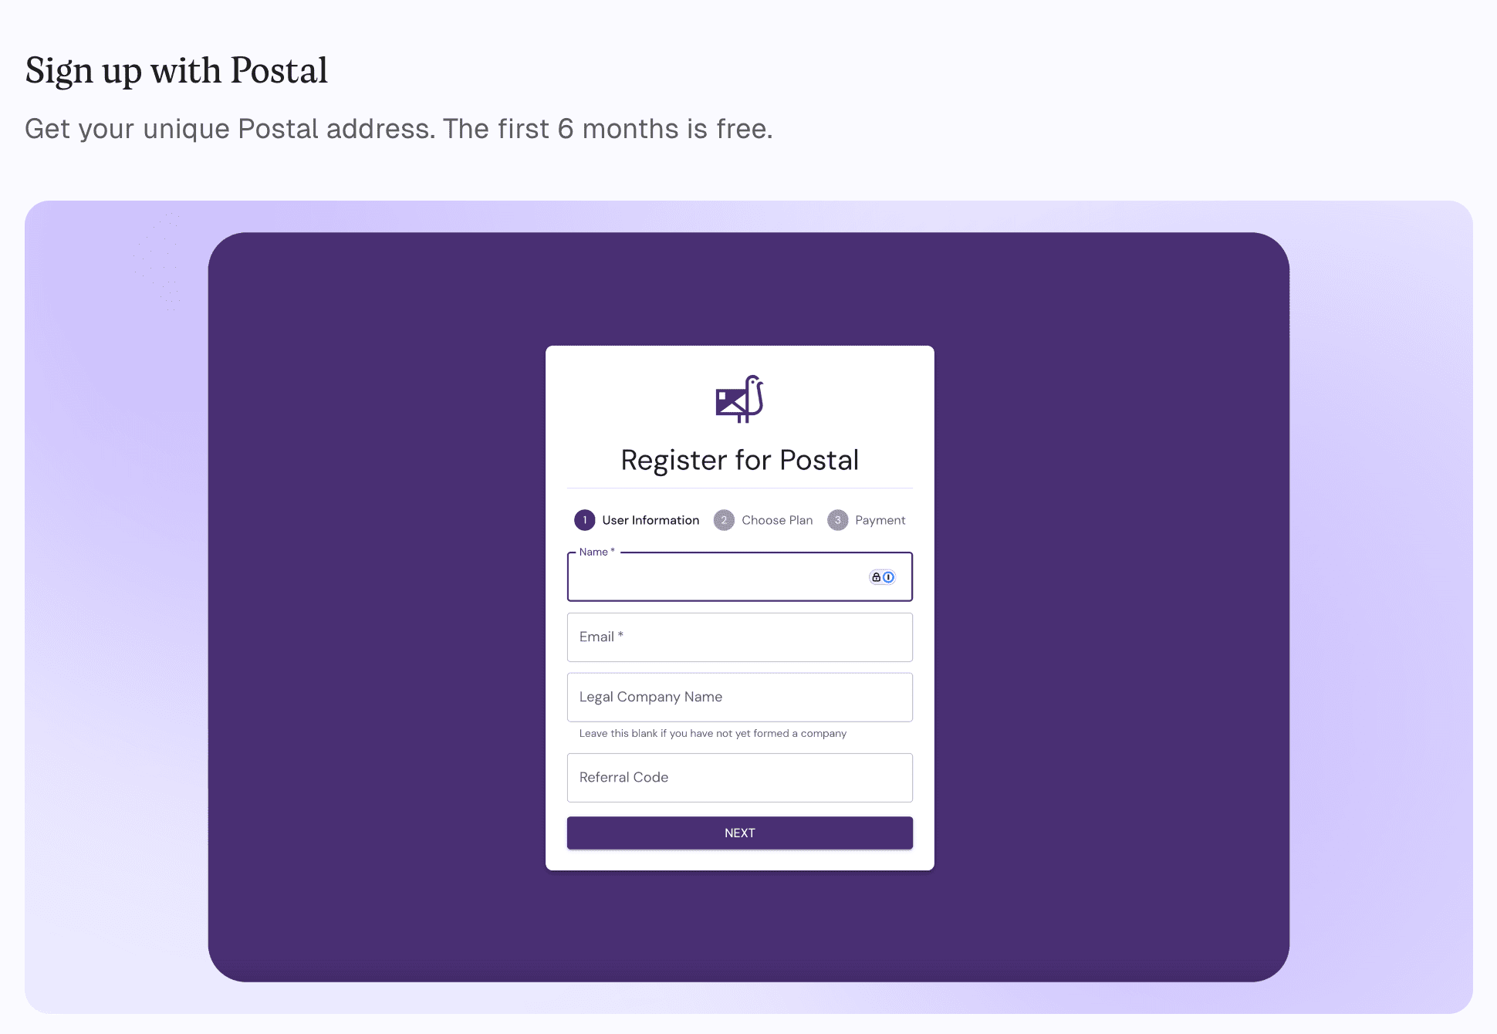
Task: Select the User Information step label
Action: (x=650, y=520)
